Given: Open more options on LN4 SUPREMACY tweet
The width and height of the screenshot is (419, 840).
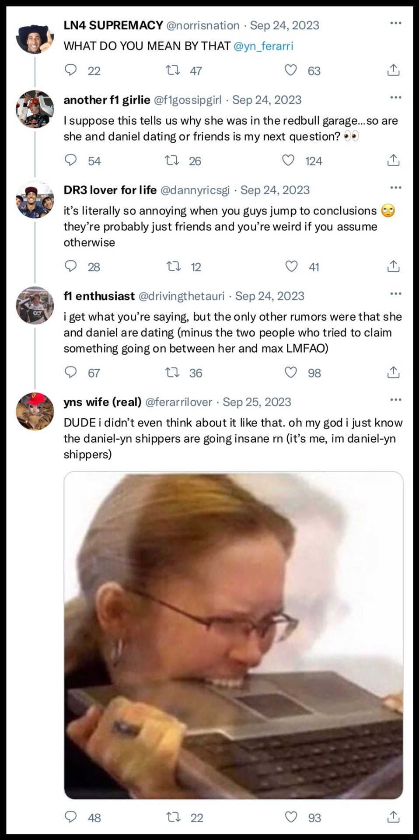Looking at the screenshot, I should pyautogui.click(x=395, y=23).
